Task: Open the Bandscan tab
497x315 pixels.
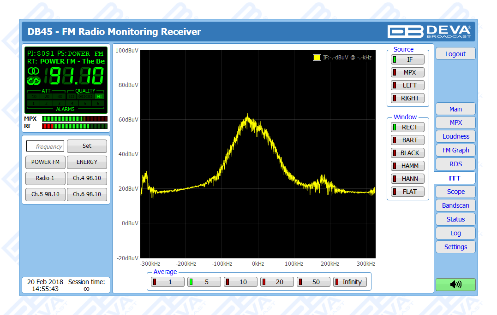Action: pyautogui.click(x=455, y=205)
